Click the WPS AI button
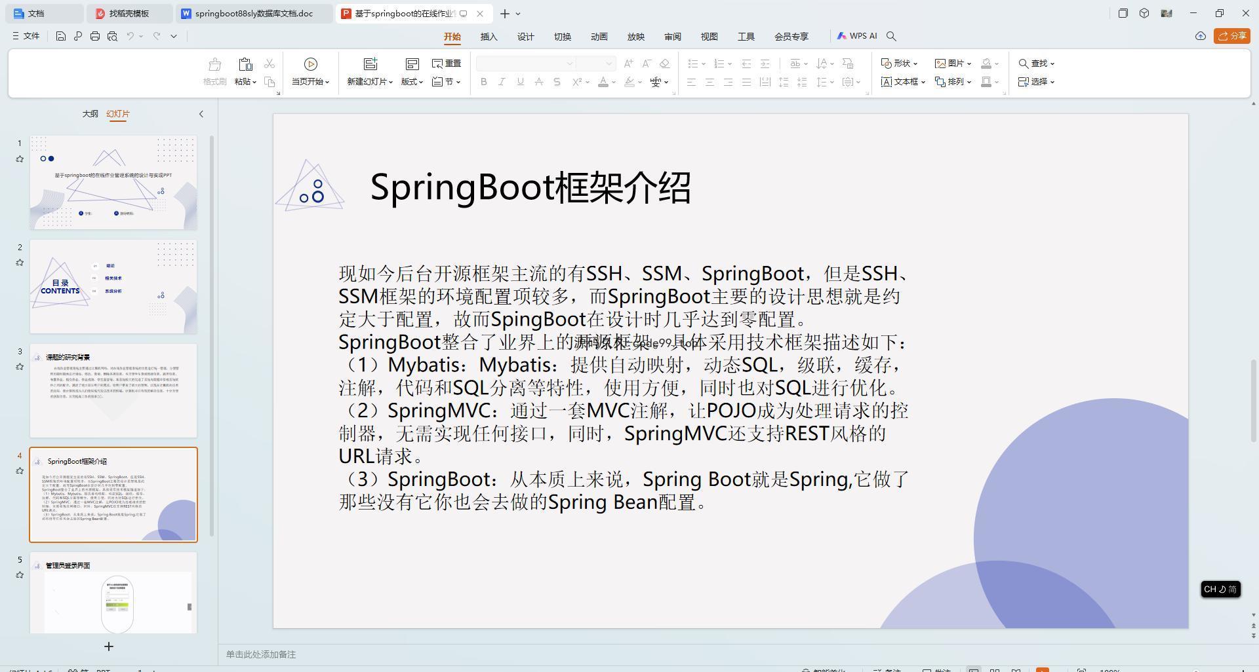 point(857,36)
